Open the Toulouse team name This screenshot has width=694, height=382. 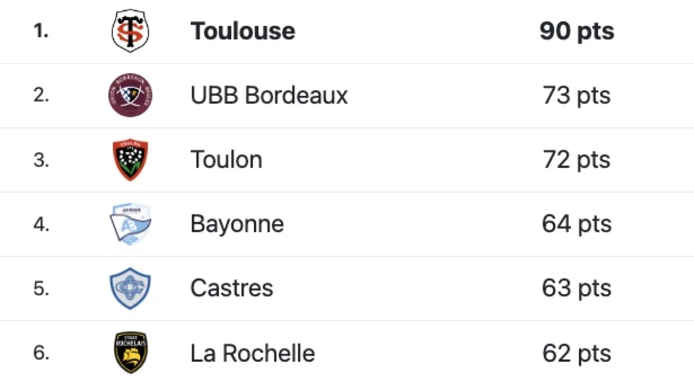pos(243,31)
